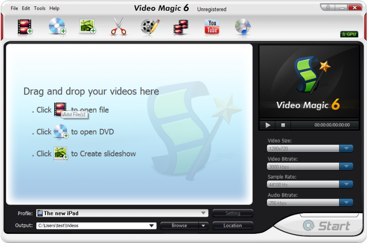The image size is (367, 243).
Task: Click the filmstrip icon beside 'to open file'
Action: click(60, 109)
